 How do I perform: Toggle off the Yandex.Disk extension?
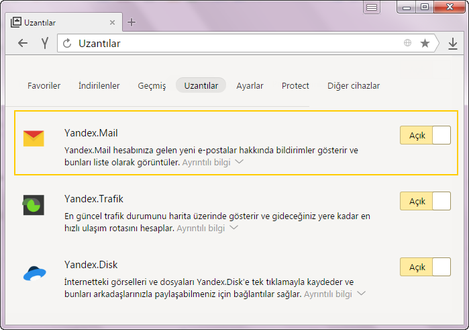click(x=425, y=267)
